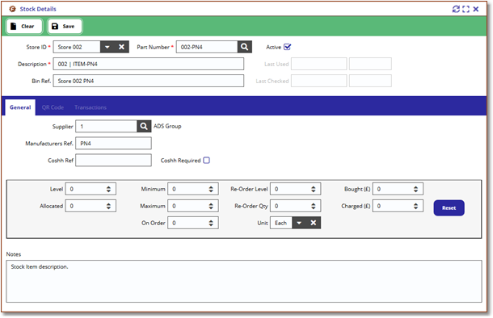Click the fullscreen expand icon in the title bar
Screen dimensions: 493x318
point(466,9)
